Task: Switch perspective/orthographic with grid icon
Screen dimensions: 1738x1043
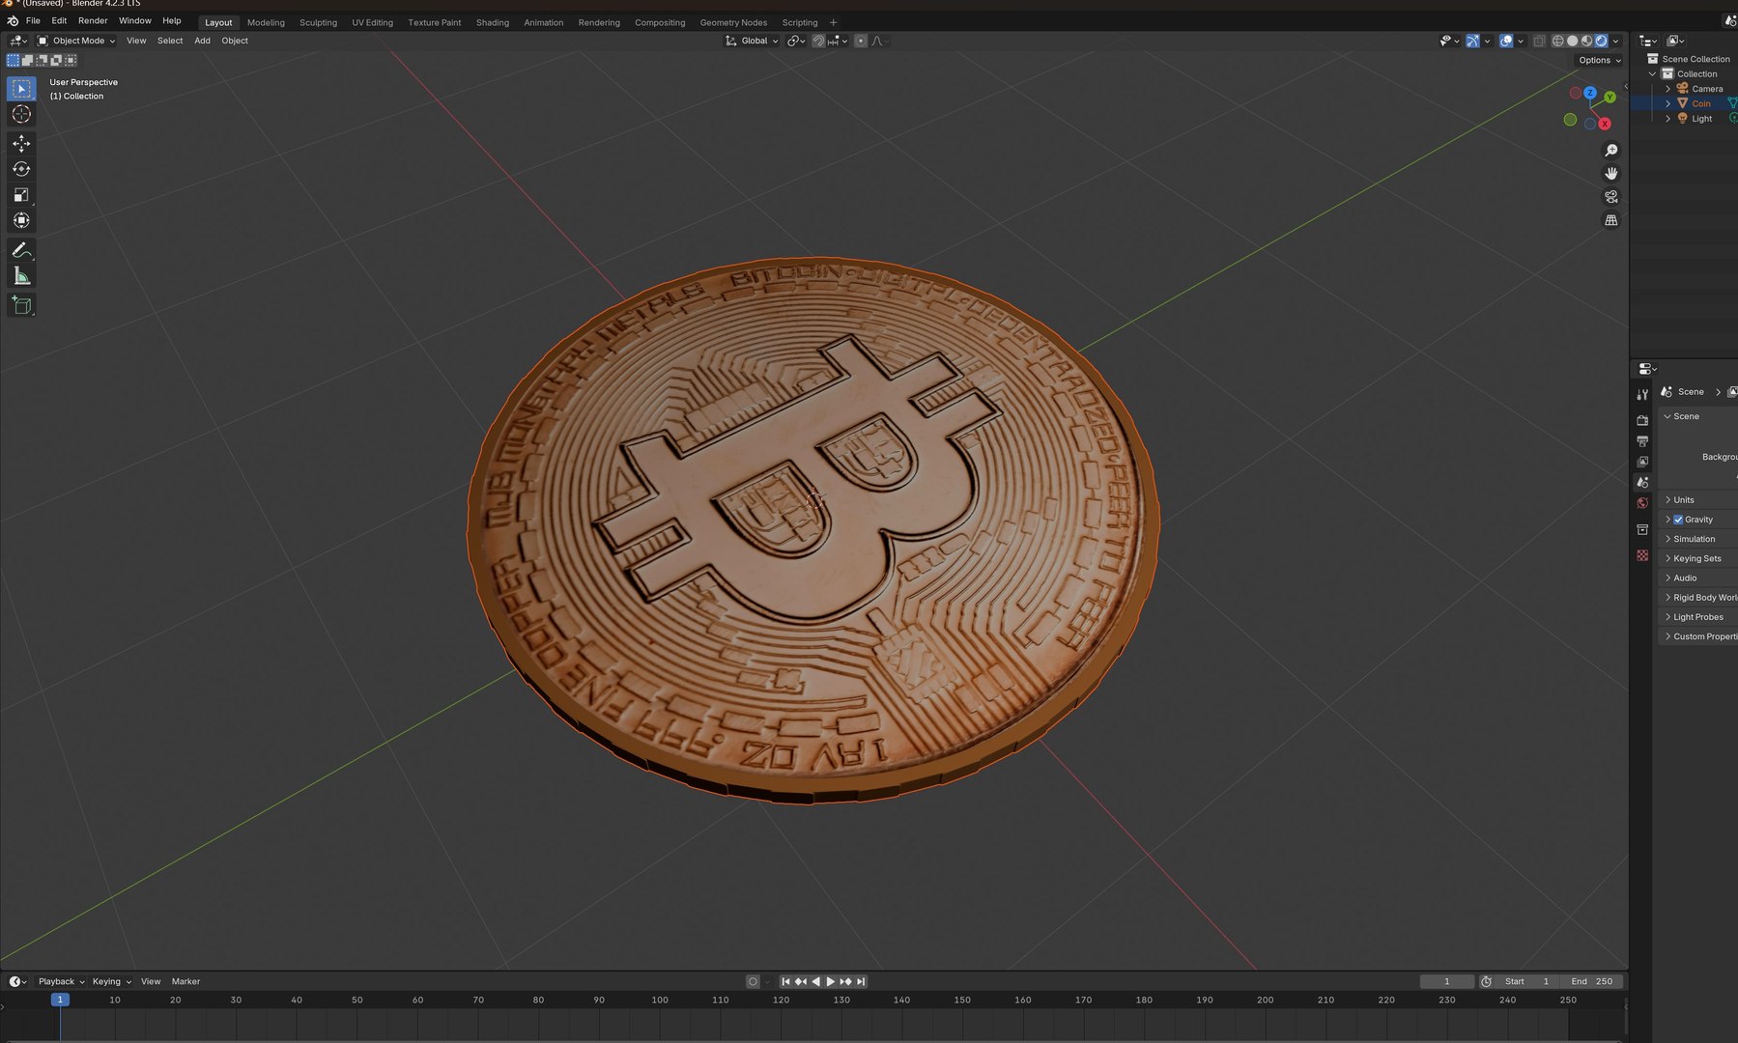Action: (1610, 220)
